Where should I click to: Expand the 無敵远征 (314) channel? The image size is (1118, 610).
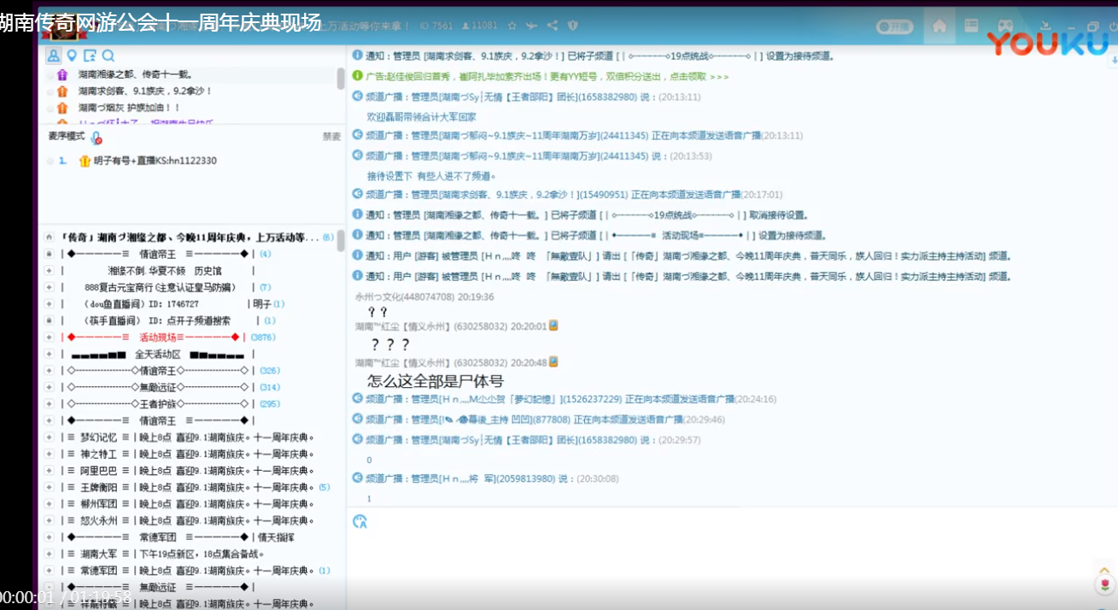pyautogui.click(x=50, y=387)
